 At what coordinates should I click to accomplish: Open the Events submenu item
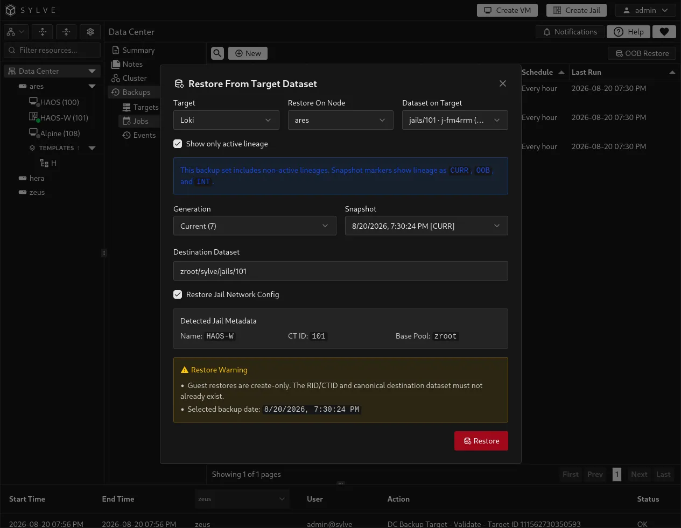tap(139, 135)
